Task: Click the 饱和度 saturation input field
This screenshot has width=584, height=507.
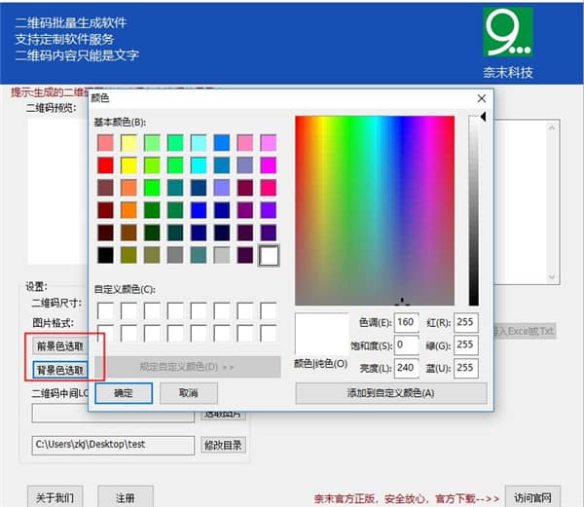Action: (x=408, y=344)
